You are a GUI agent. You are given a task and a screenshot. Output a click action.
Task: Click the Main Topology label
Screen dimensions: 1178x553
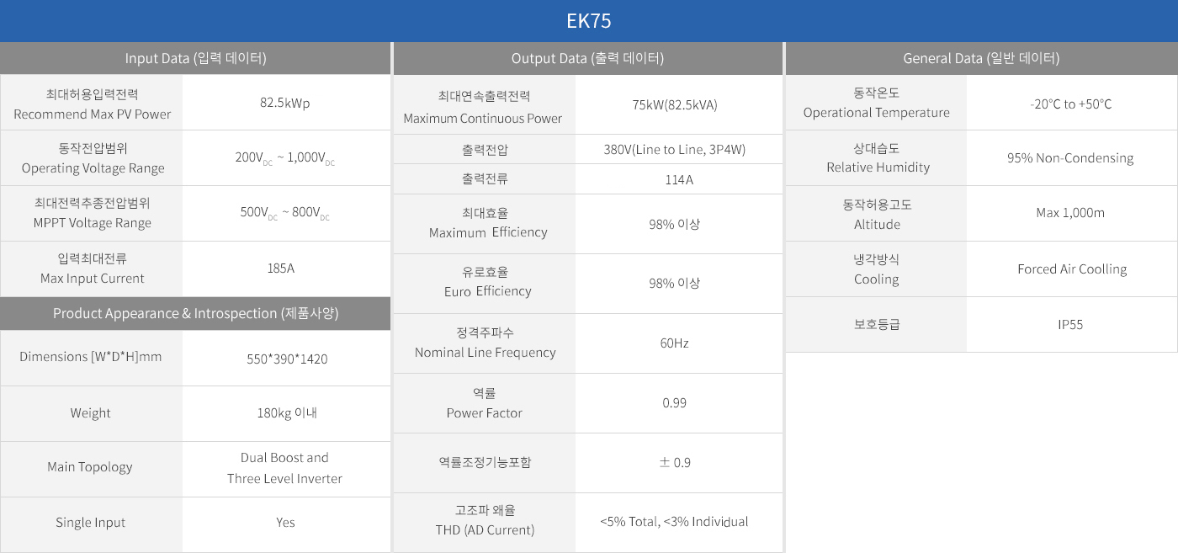(x=90, y=467)
